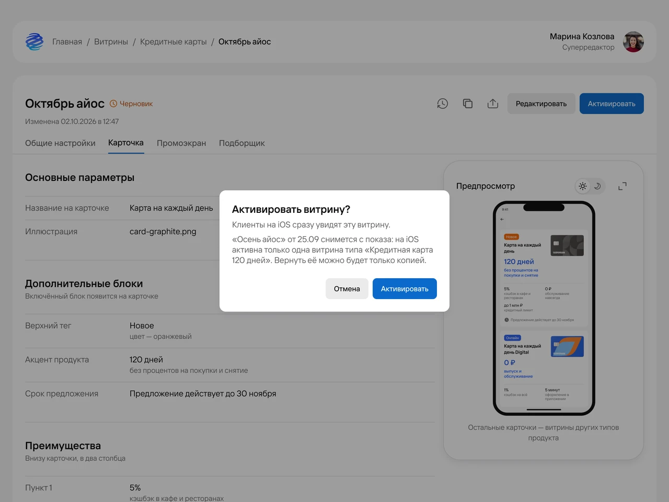Cancel the activation dialog with Отмена
This screenshot has width=669, height=502.
point(347,289)
